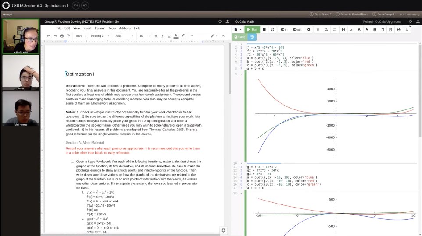Viewport: 422px width, 236px height.
Task: Open the File menu
Action: click(59, 28)
